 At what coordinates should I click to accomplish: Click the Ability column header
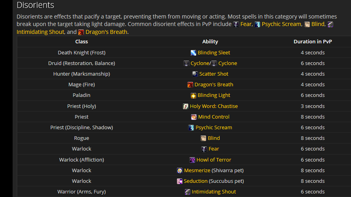point(210,42)
